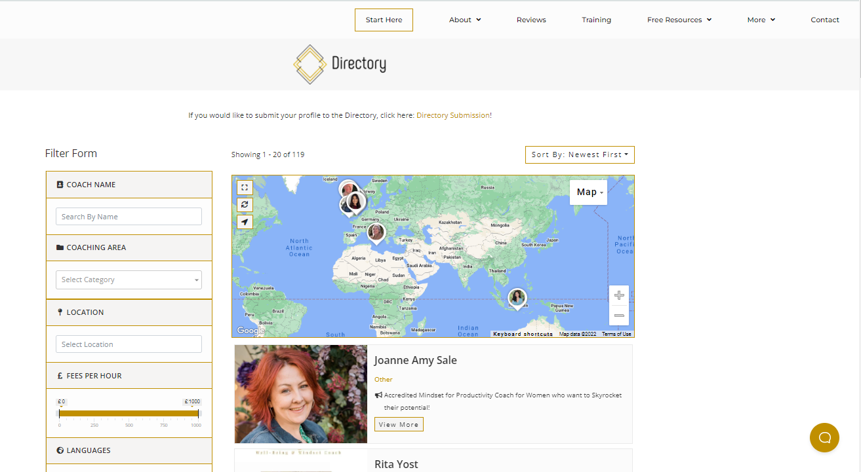Click the 'Showing 1 - 20 of 119' text
Viewport: 861px width, 472px height.
point(268,154)
